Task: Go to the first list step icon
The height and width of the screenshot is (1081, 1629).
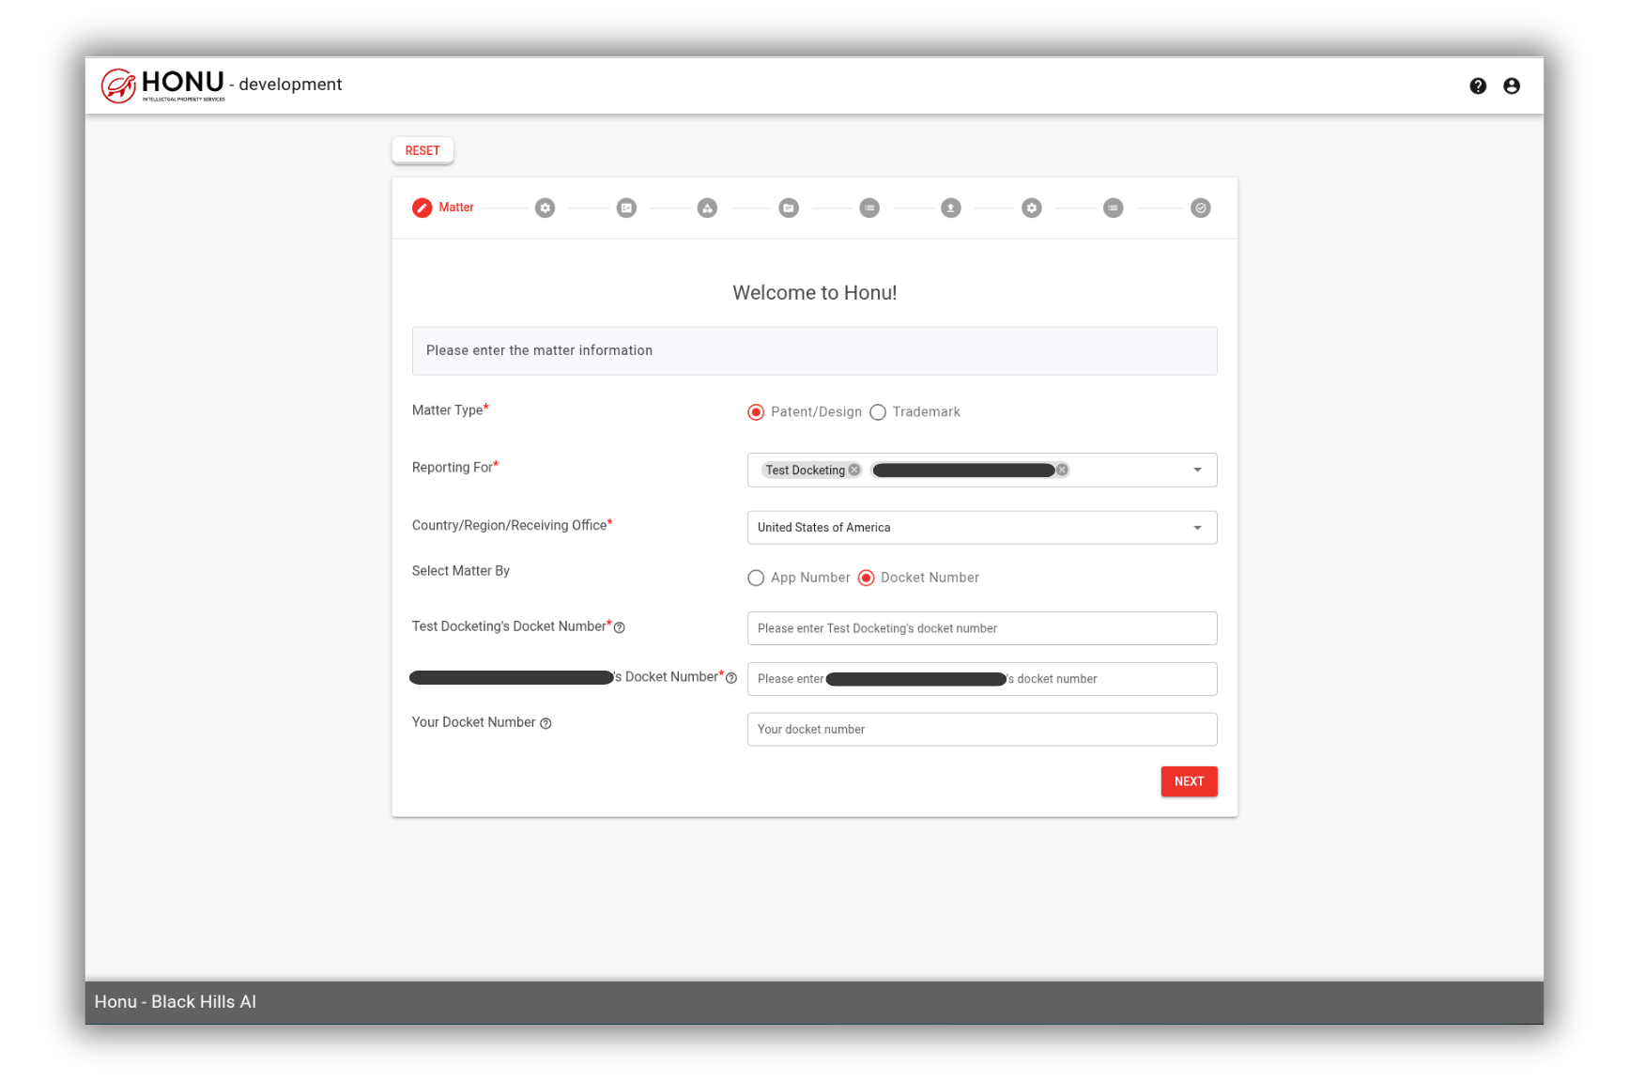Action: tap(869, 208)
